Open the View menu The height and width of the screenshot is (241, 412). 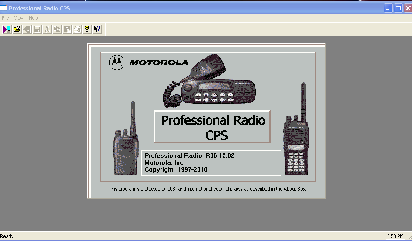point(19,18)
